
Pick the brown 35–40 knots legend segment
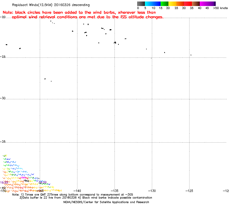pyautogui.click(x=196, y=4)
